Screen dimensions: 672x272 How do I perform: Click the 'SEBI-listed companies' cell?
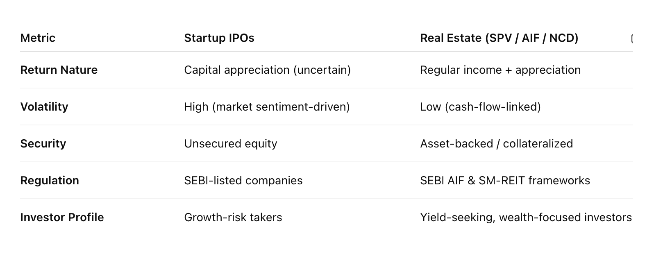(243, 181)
